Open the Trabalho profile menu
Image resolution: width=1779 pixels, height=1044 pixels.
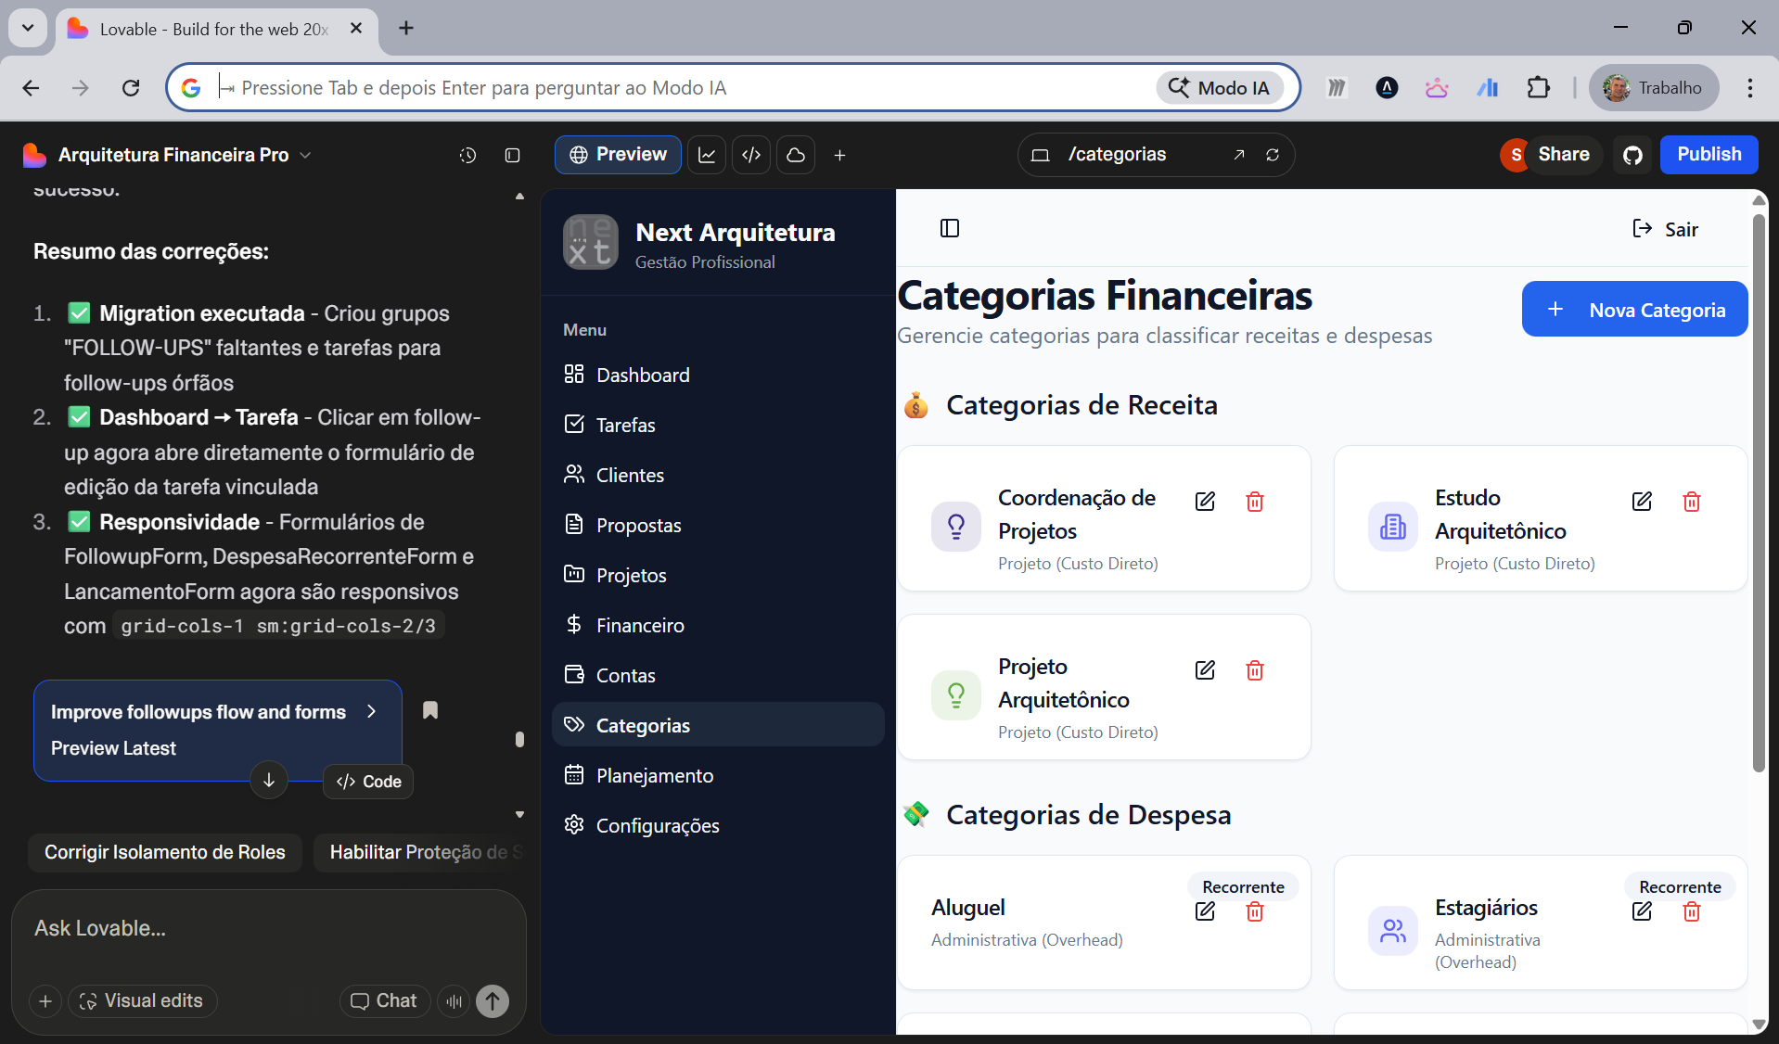click(x=1654, y=87)
